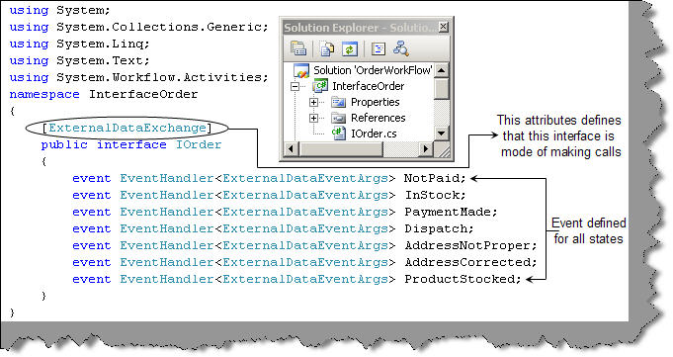
Task: Click the InStock event name
Action: point(433,195)
